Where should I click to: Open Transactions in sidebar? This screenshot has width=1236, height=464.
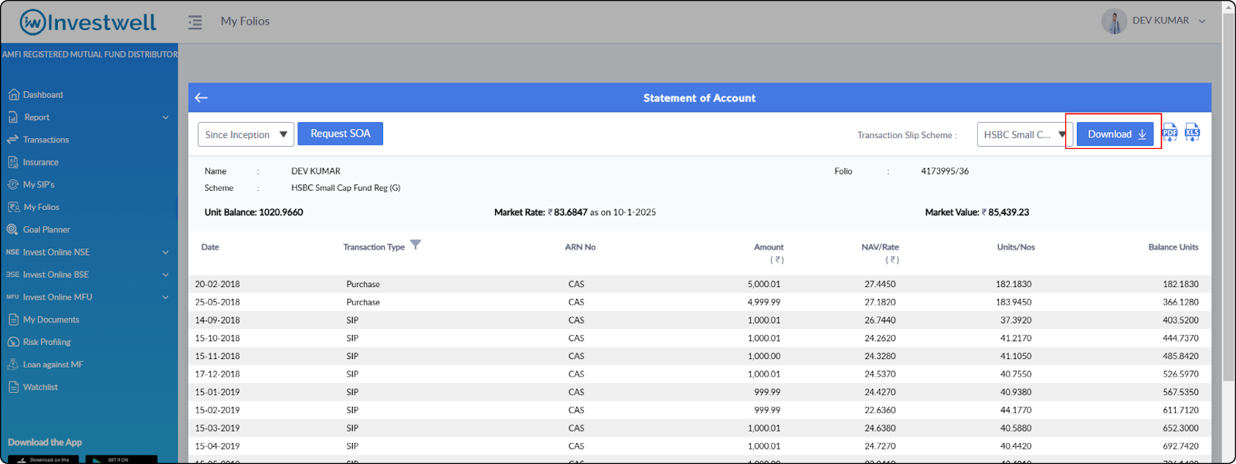pos(46,140)
